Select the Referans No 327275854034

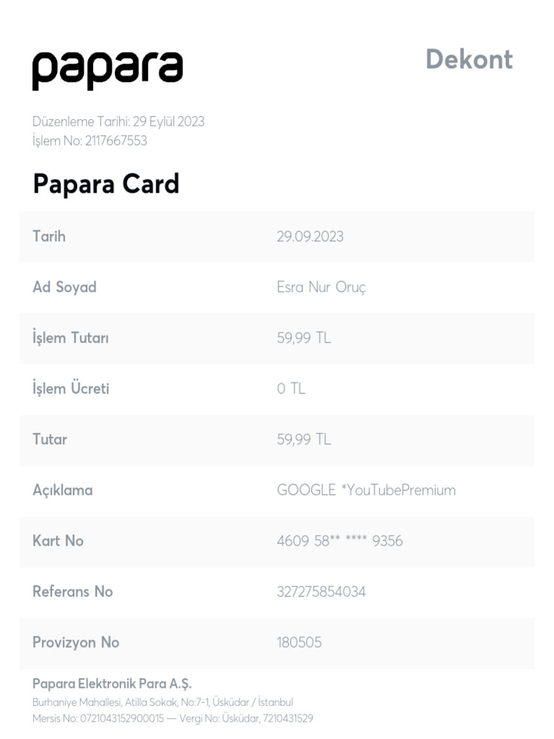coord(321,592)
